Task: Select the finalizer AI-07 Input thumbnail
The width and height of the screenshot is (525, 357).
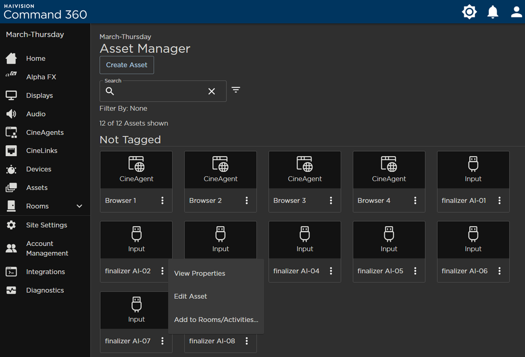Action: 134,310
